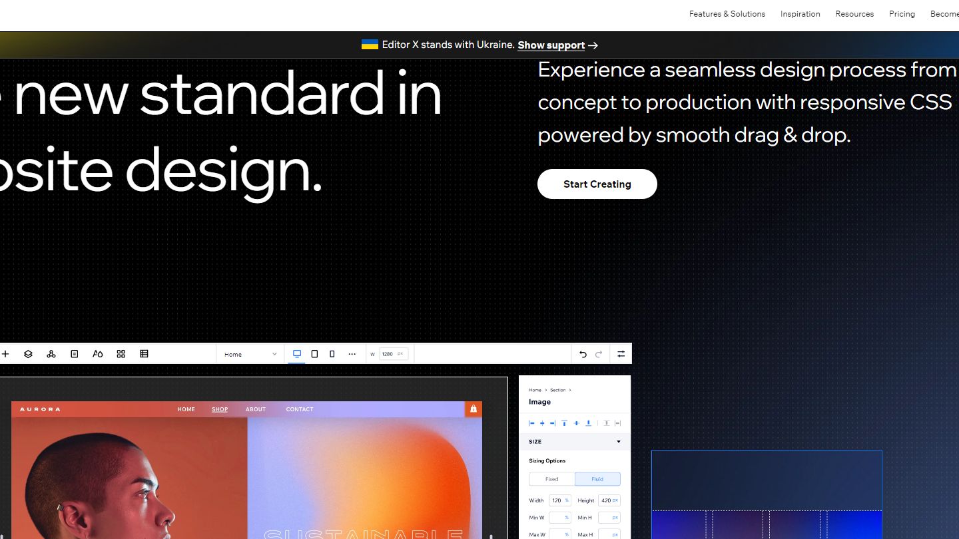
Task: Open the content manager table icon
Action: tap(144, 354)
